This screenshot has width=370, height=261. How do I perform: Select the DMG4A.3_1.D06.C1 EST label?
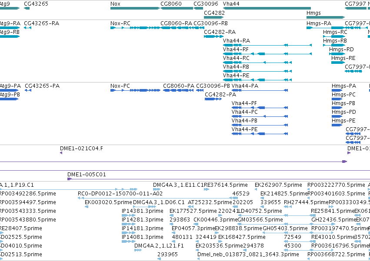point(159,202)
